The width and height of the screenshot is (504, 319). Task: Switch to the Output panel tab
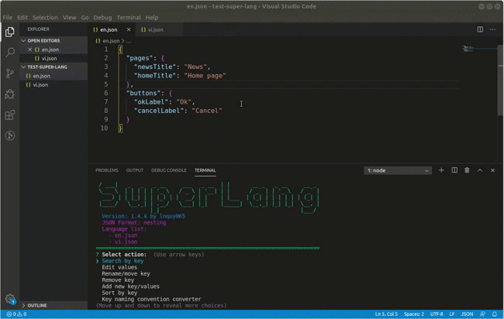(x=135, y=170)
